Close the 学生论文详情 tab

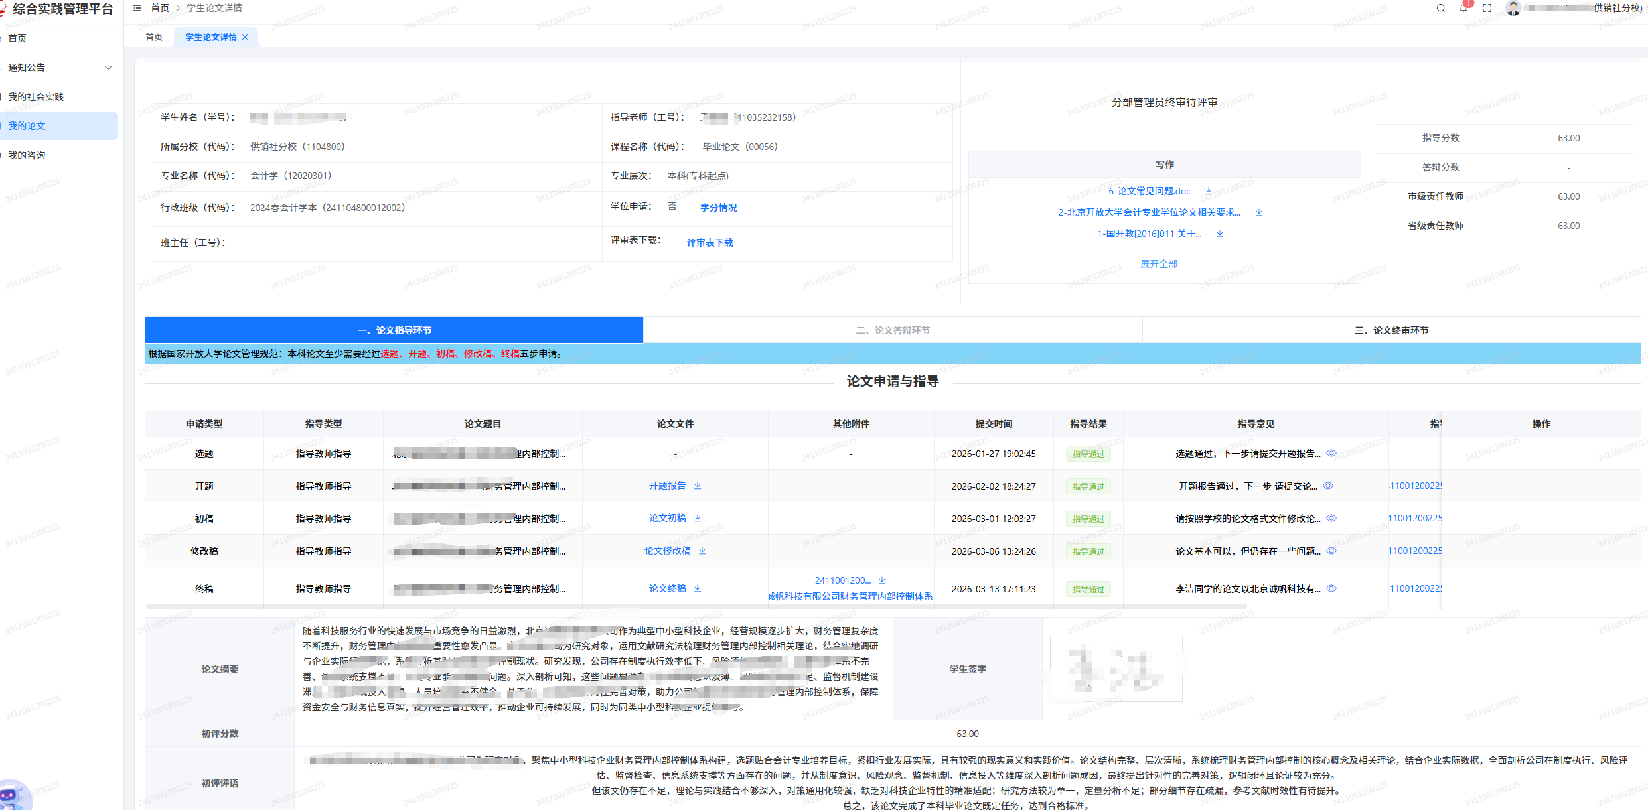point(245,37)
